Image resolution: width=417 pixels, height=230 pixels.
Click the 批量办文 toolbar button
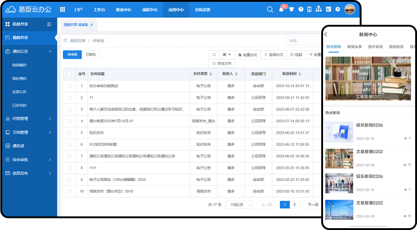(247, 54)
